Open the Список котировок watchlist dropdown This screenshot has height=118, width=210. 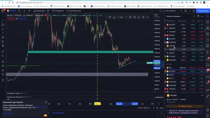(x=174, y=16)
